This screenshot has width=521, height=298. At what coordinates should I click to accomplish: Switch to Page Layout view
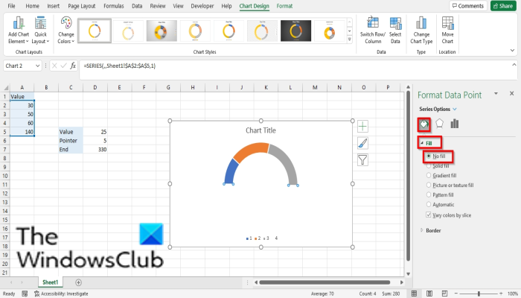click(x=429, y=294)
